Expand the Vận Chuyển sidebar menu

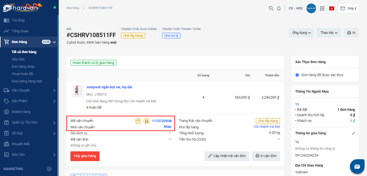(x=54, y=90)
